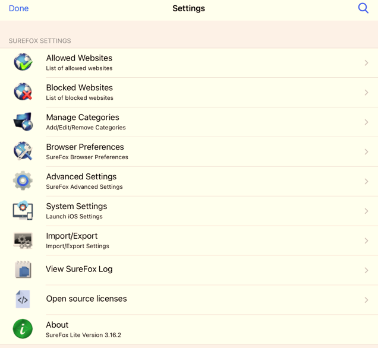The height and width of the screenshot is (348, 378).
Task: Select the SureFox Lite Version 3.16.2 text
Action: [83, 335]
